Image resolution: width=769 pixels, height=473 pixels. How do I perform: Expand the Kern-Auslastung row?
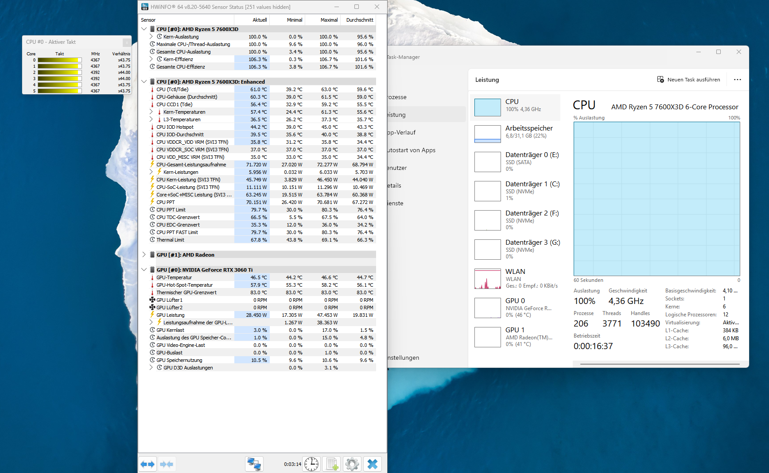[151, 37]
